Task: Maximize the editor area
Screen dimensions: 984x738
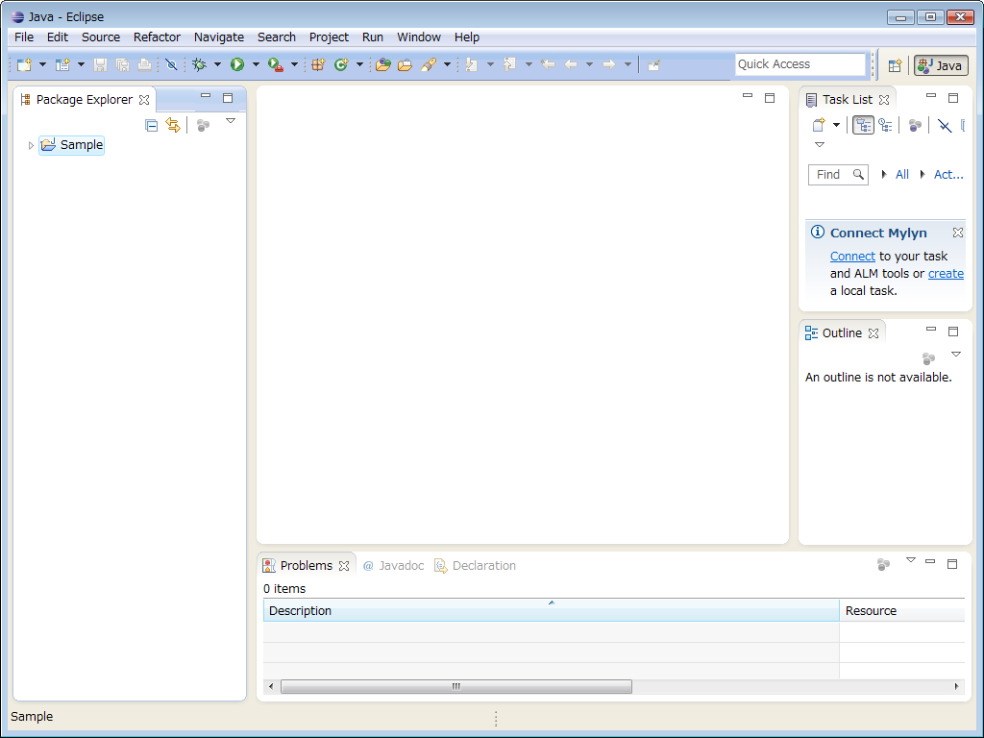Action: click(770, 98)
